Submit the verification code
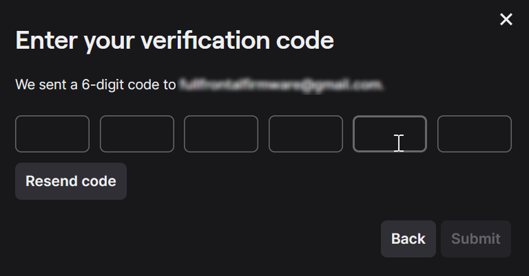The width and height of the screenshot is (529, 276). (x=476, y=239)
